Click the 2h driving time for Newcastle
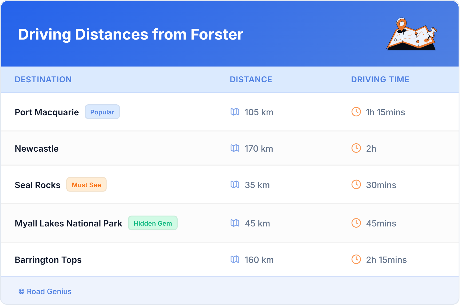The image size is (460, 305). [x=371, y=148]
